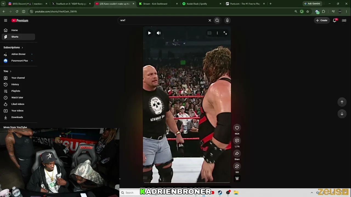Viewport: 351px width, 197px height.
Task: Remix this Short
Action: [237, 166]
